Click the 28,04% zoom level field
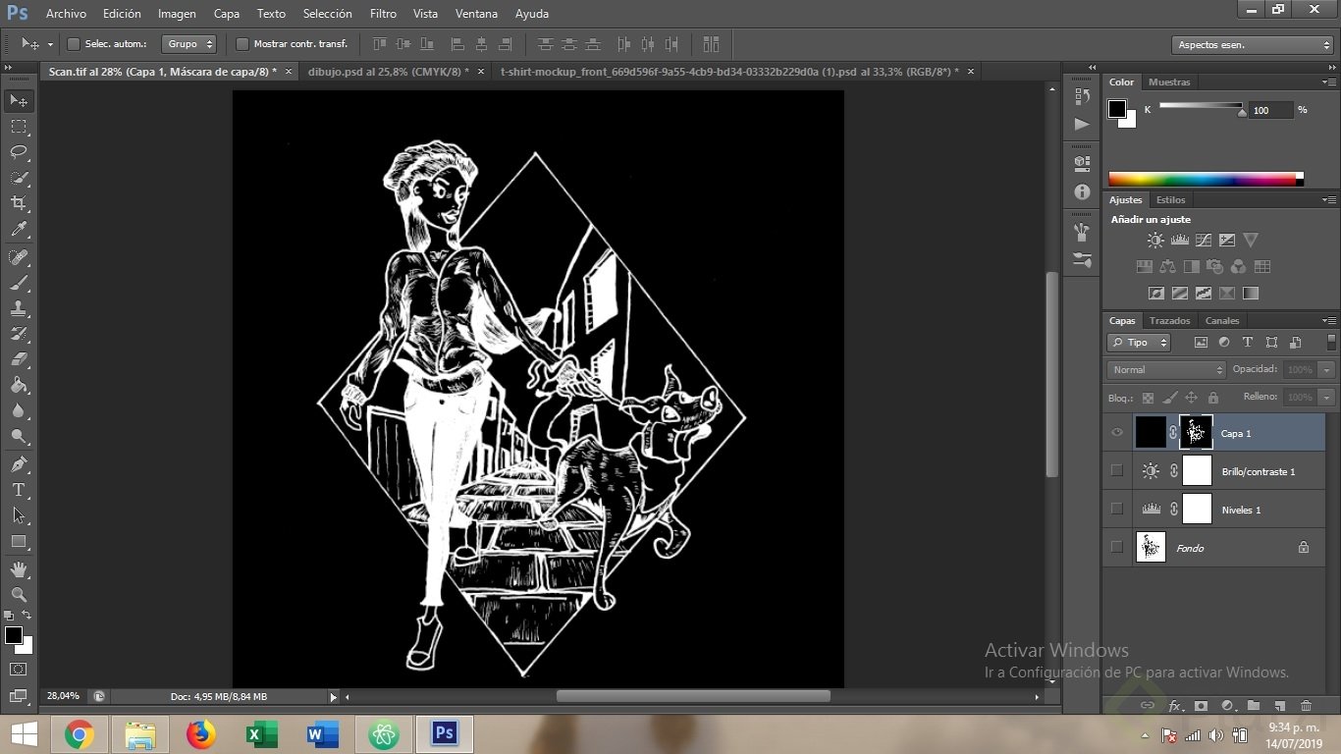Viewport: 1341px width, 754px height. click(65, 696)
